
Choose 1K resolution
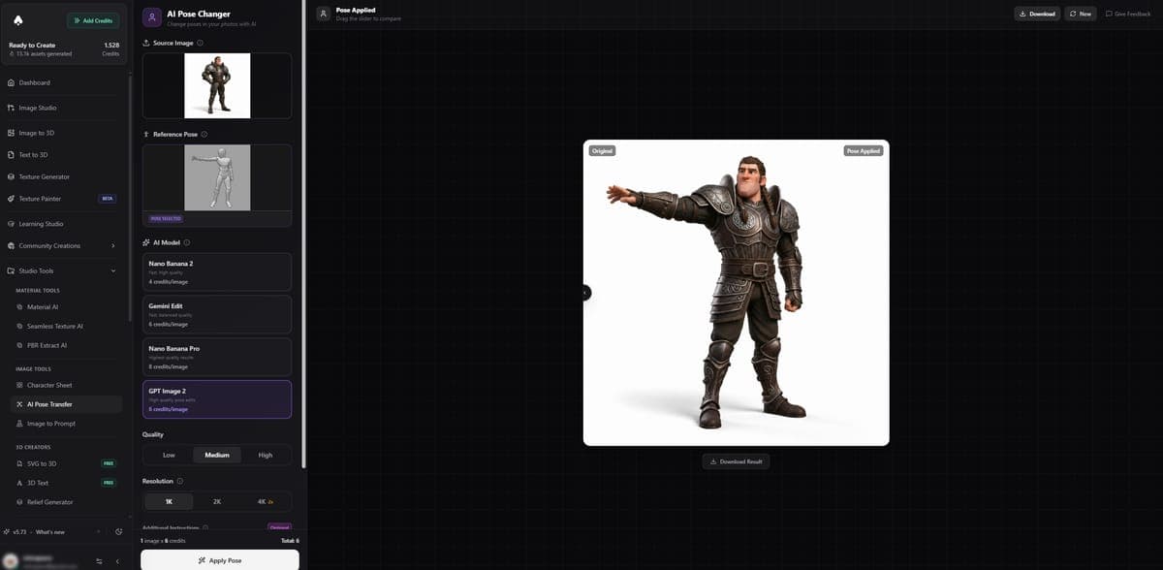coord(169,501)
